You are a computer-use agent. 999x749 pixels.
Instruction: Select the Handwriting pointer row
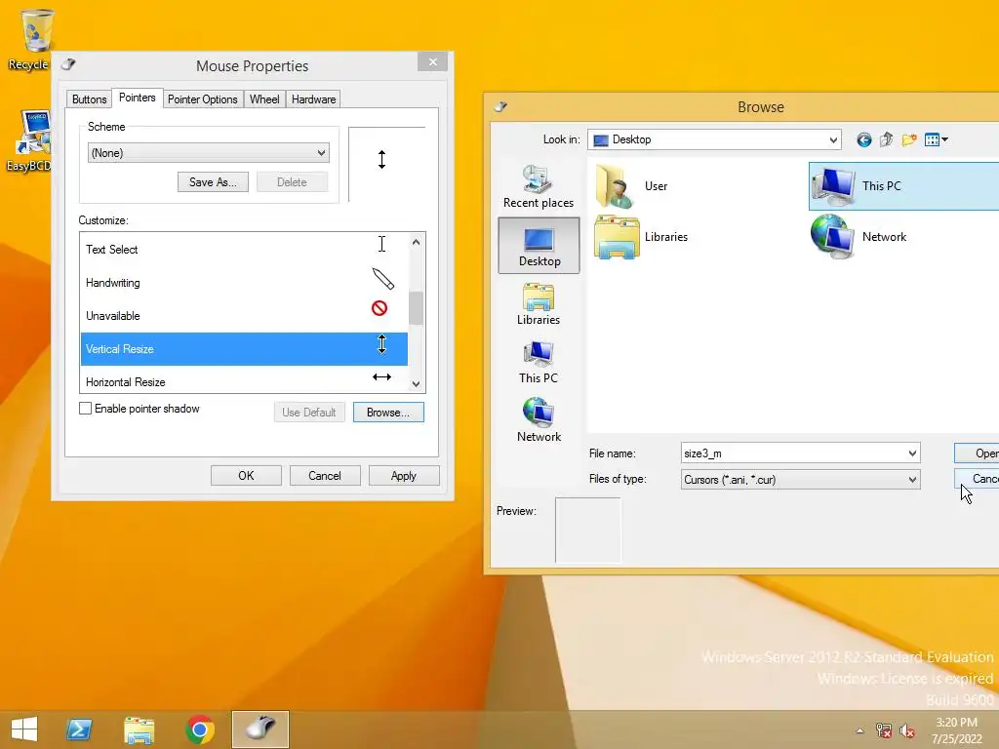coord(244,283)
